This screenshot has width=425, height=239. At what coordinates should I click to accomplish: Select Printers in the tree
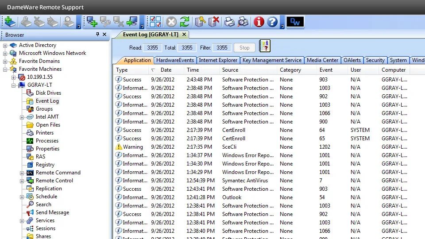point(45,132)
